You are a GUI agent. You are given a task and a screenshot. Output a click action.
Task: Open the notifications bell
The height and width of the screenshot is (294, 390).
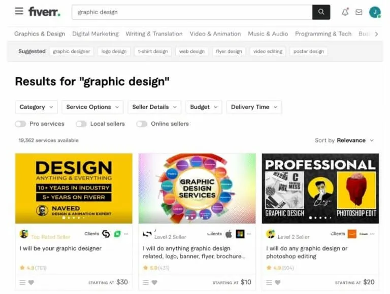coord(345,12)
